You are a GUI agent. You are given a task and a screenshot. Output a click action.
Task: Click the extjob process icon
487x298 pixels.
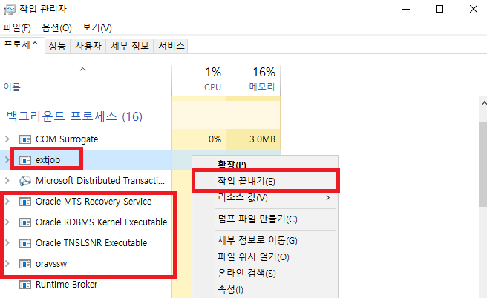25,160
